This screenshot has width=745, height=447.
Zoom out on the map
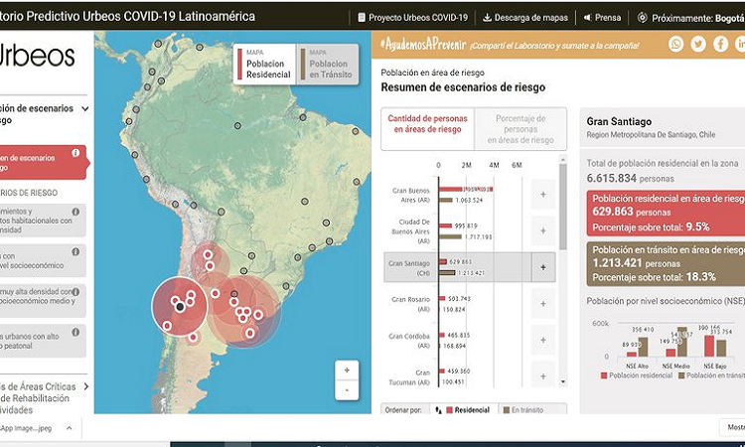pos(347,390)
